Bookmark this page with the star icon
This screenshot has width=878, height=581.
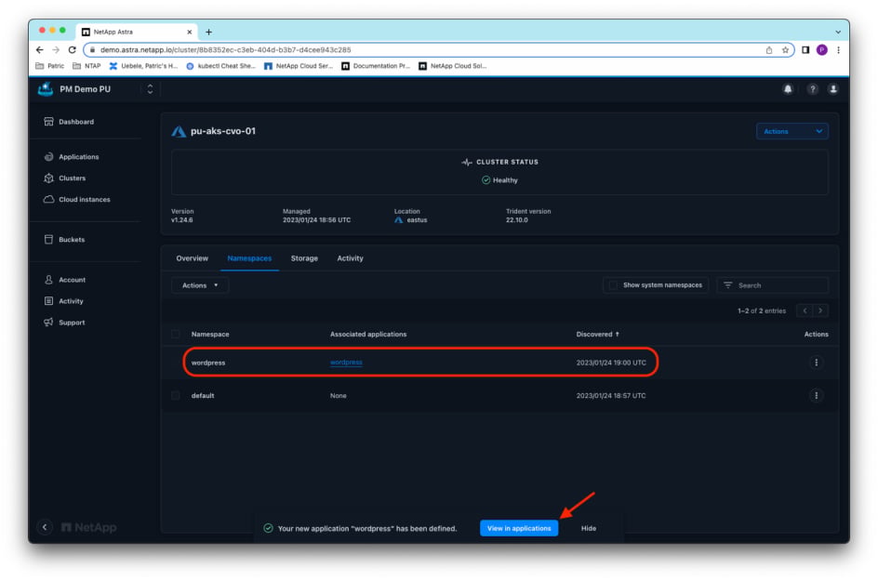(785, 50)
